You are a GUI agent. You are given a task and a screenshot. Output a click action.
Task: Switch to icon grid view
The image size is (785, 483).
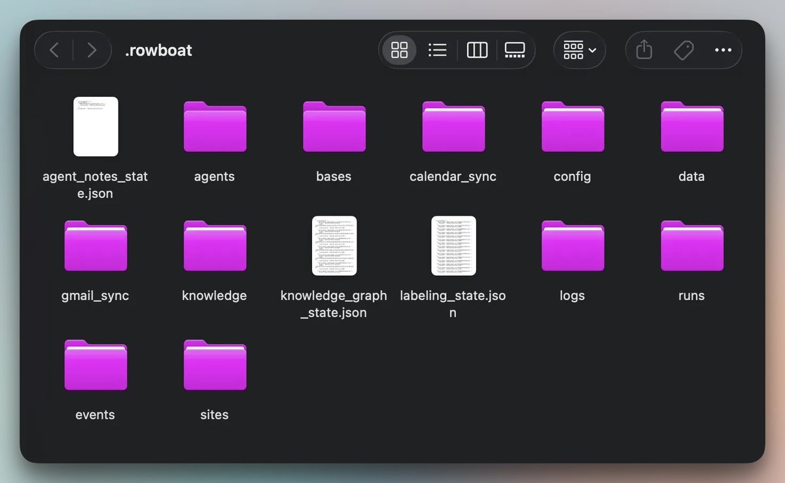(399, 50)
